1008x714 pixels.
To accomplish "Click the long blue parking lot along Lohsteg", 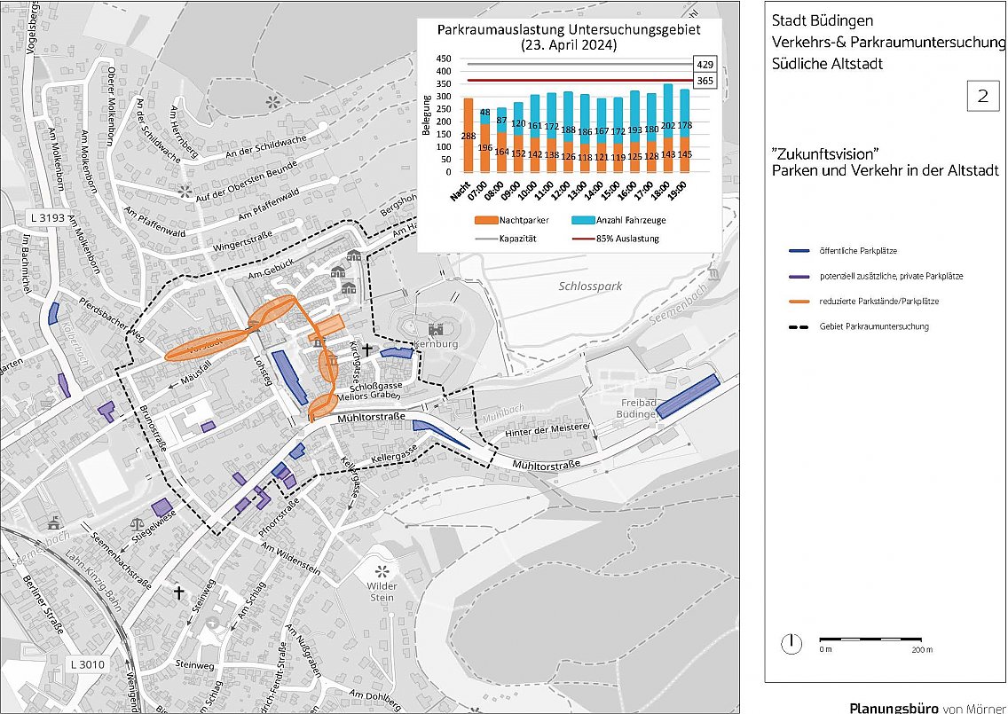I will pos(290,377).
